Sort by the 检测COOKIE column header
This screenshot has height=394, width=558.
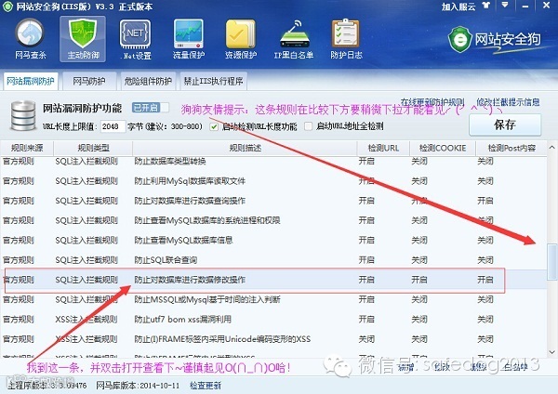[x=443, y=148]
